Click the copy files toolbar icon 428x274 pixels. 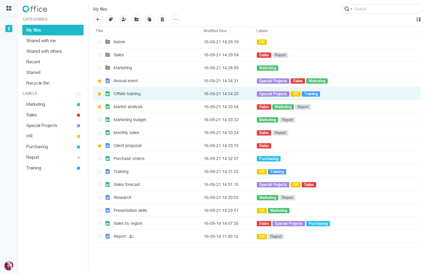pyautogui.click(x=149, y=19)
